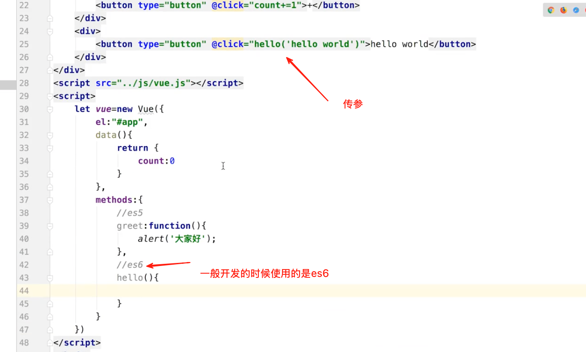The image size is (586, 352).
Task: Click gutter line number 31
Action: (24, 122)
